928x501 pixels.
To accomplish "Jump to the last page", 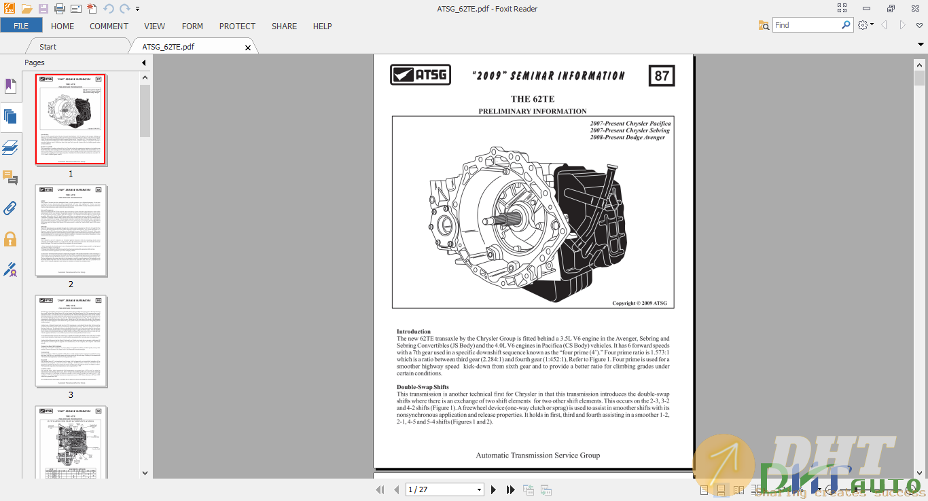I will tap(511, 489).
